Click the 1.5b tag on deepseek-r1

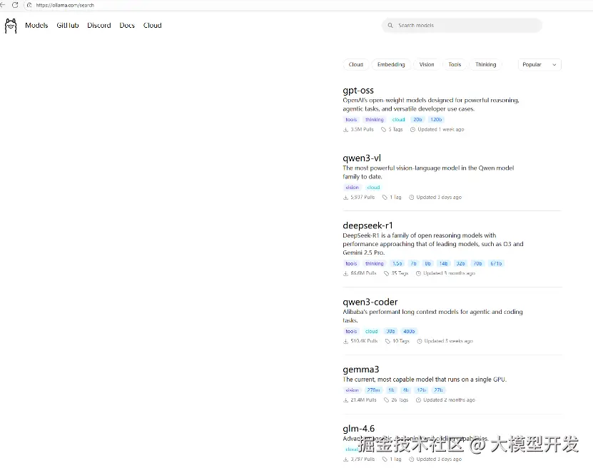pos(397,263)
